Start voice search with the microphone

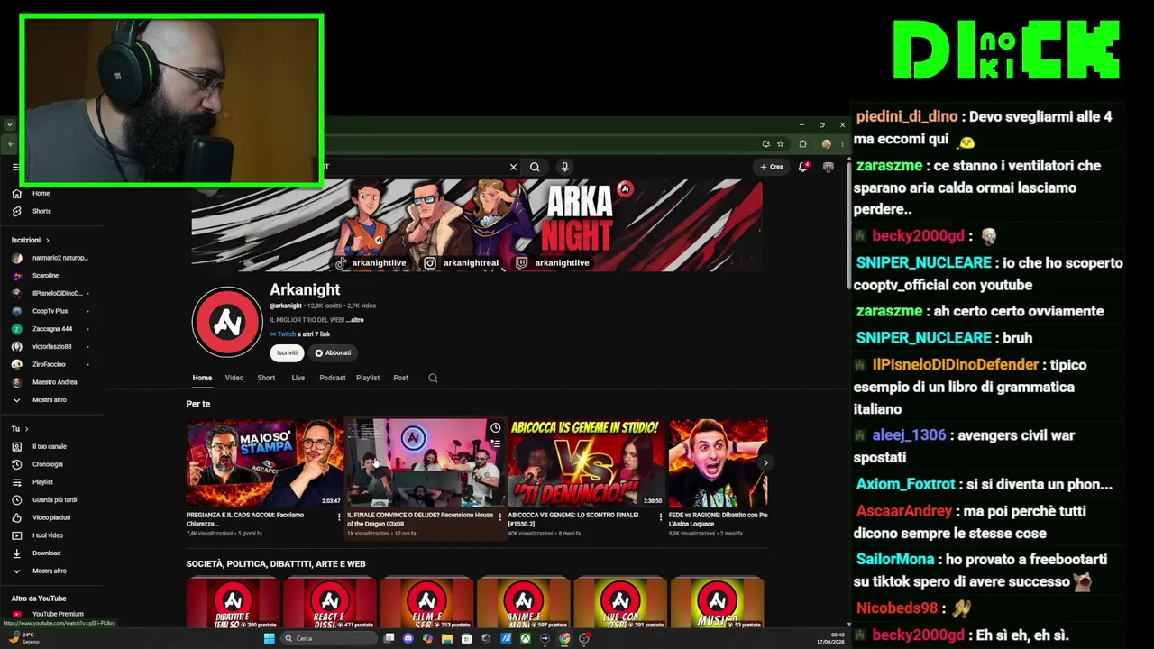click(x=564, y=167)
